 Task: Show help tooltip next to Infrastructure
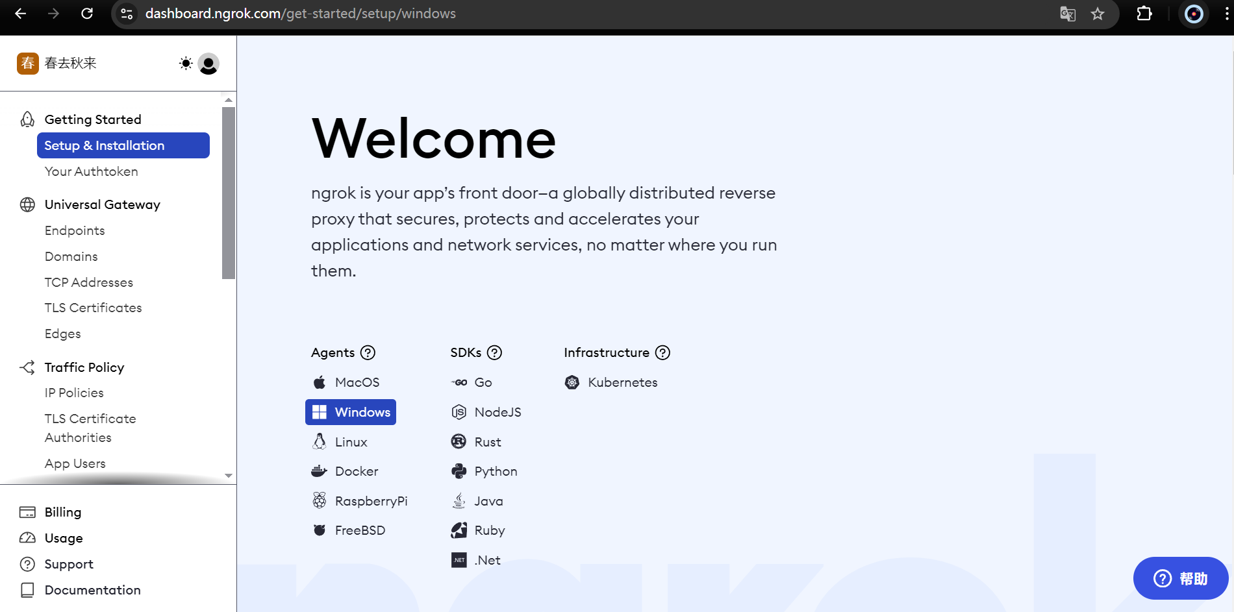[662, 352]
